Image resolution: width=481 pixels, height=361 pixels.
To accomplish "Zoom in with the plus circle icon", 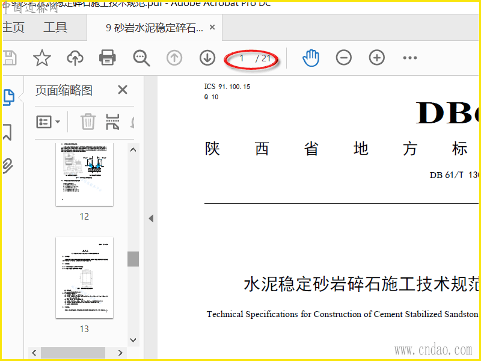I will (x=377, y=57).
